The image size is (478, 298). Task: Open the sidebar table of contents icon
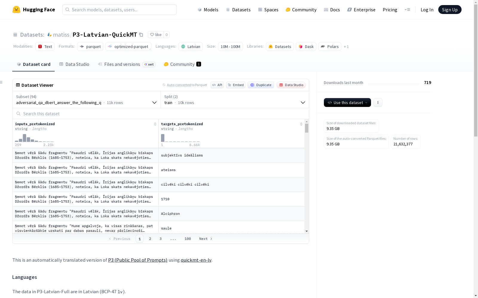1,82
